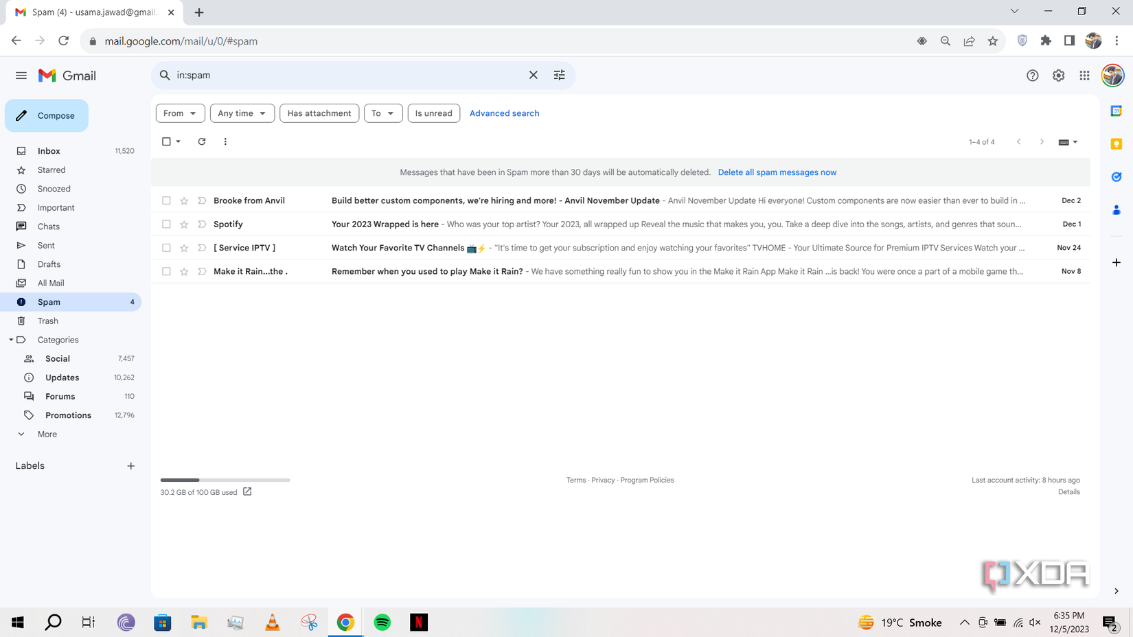
Task: Open Google Tasks side panel icon
Action: tap(1117, 176)
